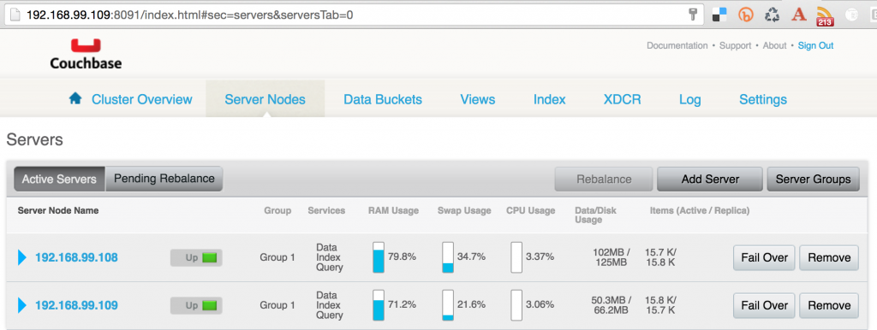Open the orange Bitly extension icon
Screen dimensions: 877x330
coord(746,15)
